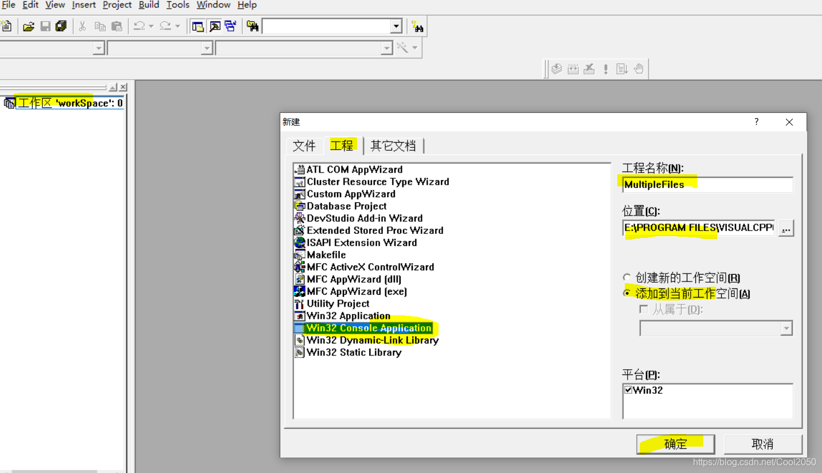Toggle the Win32 platform checkbox

pyautogui.click(x=629, y=390)
